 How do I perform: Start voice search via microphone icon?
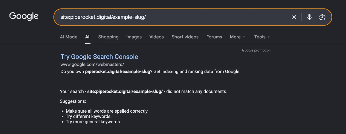point(309,17)
